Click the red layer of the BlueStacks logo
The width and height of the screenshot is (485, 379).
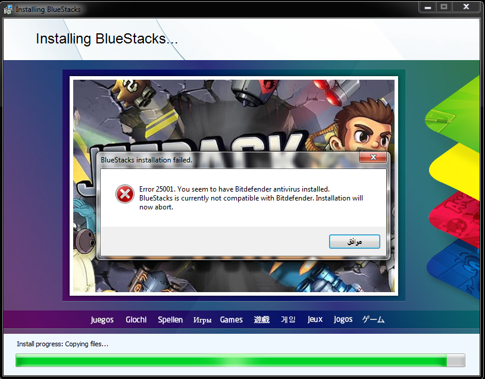pyautogui.click(x=458, y=215)
